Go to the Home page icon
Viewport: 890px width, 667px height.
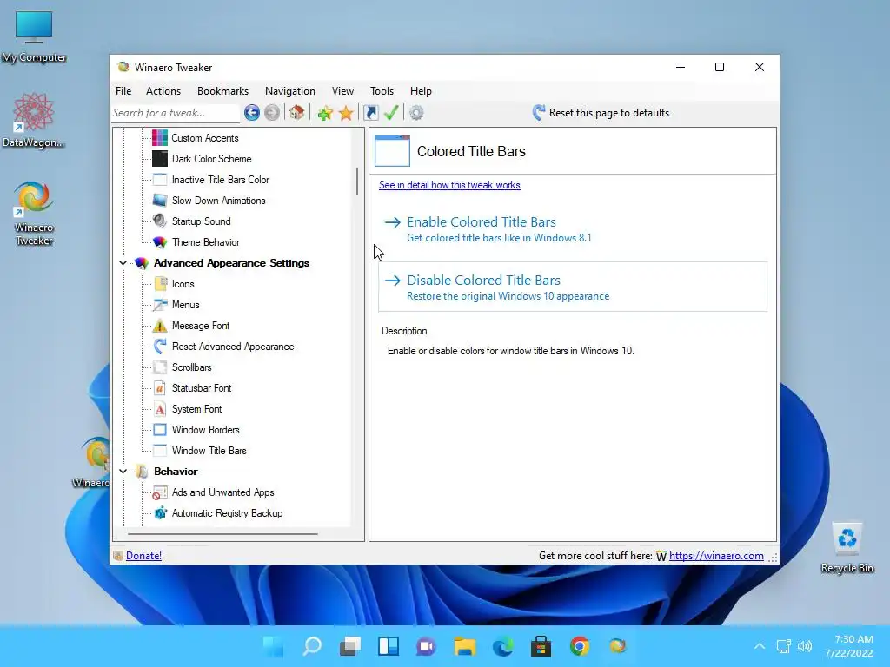tap(297, 113)
